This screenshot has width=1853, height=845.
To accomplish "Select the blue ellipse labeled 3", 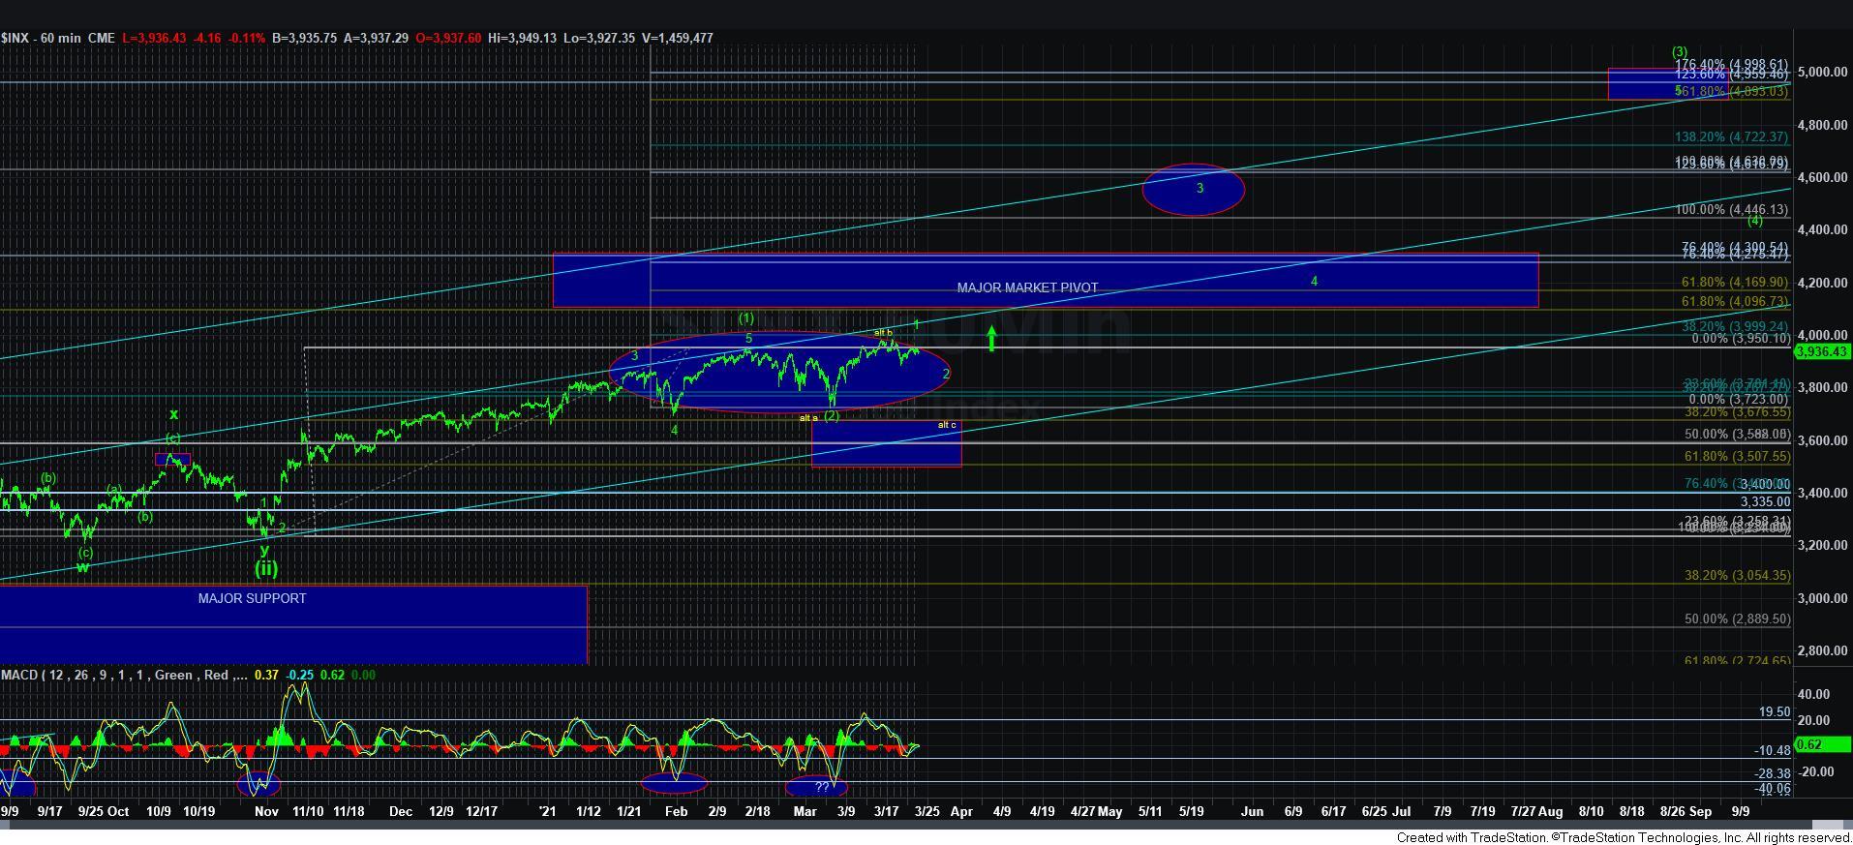I will point(1193,189).
